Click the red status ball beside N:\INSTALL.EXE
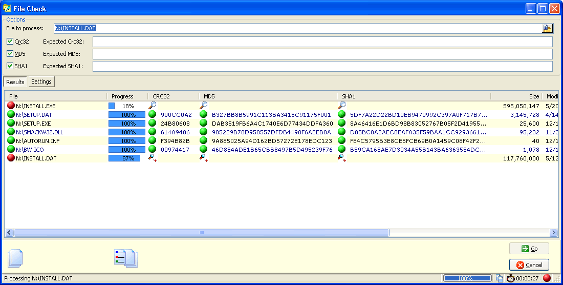The width and height of the screenshot is (563, 285). [x=11, y=106]
